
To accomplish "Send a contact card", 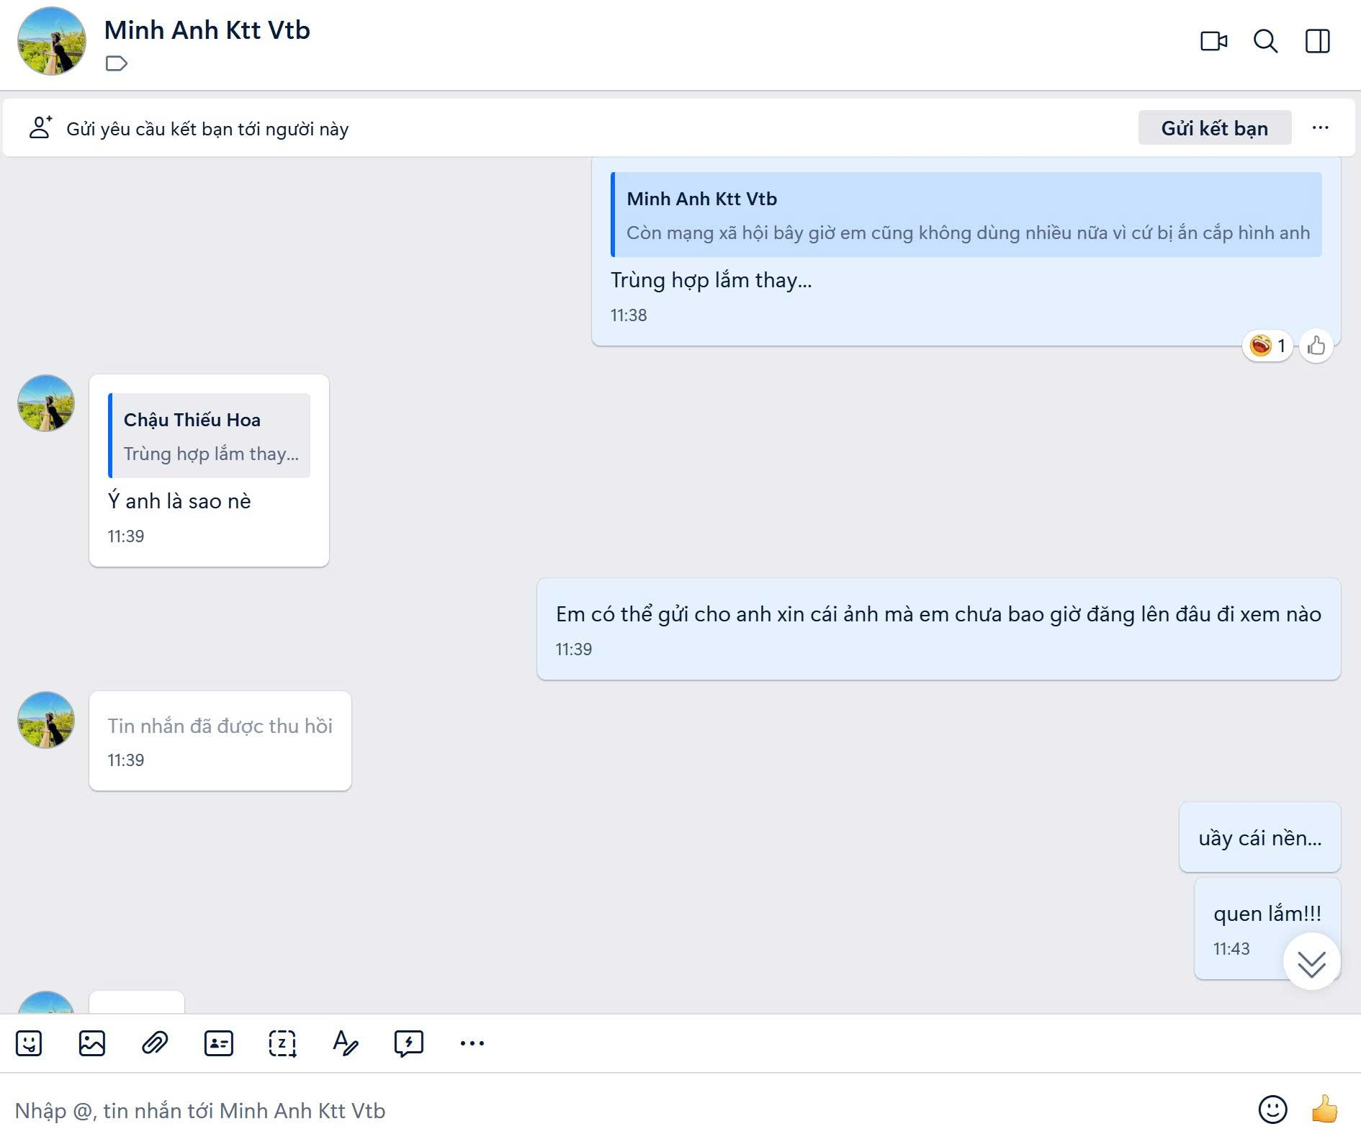I will [218, 1043].
